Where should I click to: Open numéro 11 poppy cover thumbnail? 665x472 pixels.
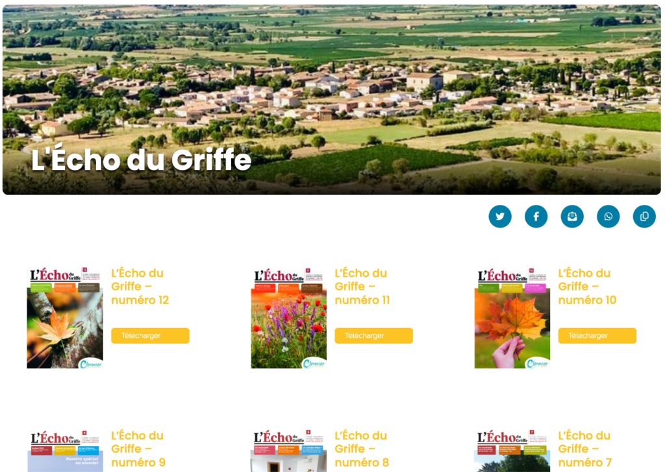pos(289,318)
